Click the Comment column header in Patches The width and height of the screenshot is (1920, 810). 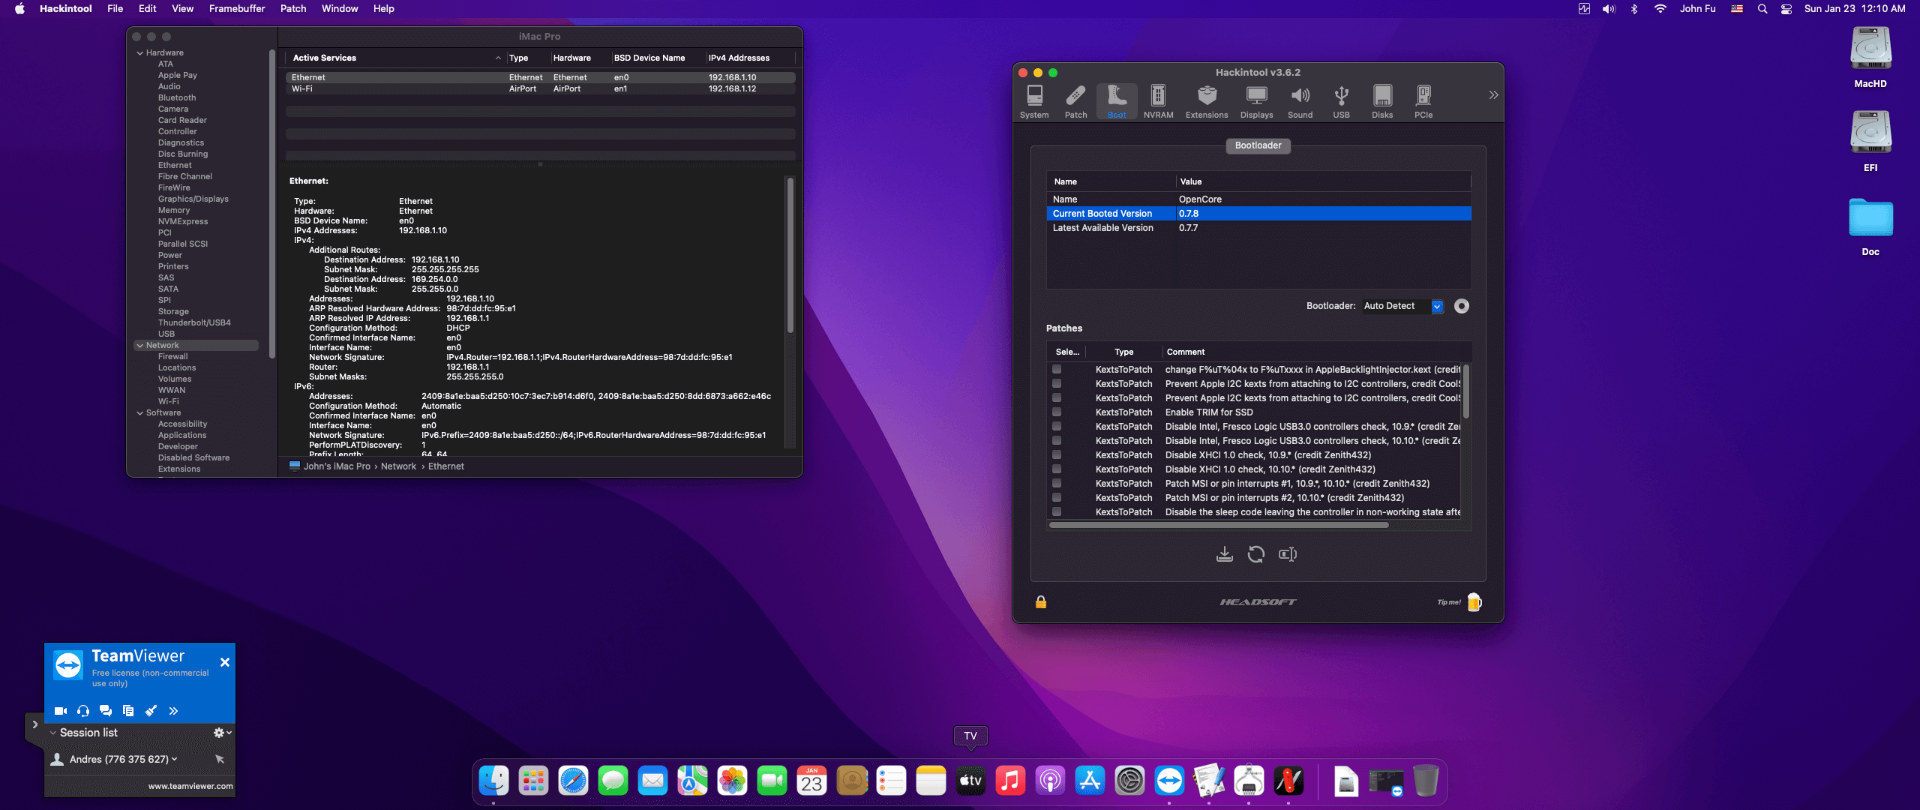[x=1186, y=352]
